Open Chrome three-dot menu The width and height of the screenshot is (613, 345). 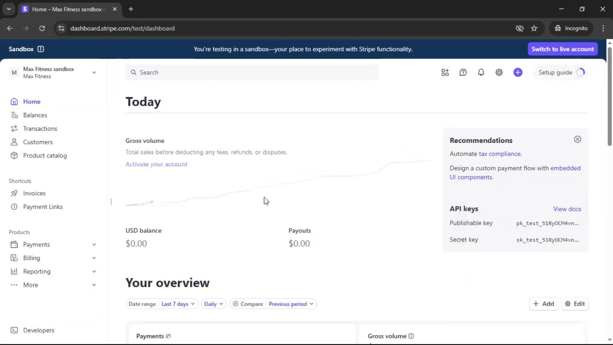point(603,28)
